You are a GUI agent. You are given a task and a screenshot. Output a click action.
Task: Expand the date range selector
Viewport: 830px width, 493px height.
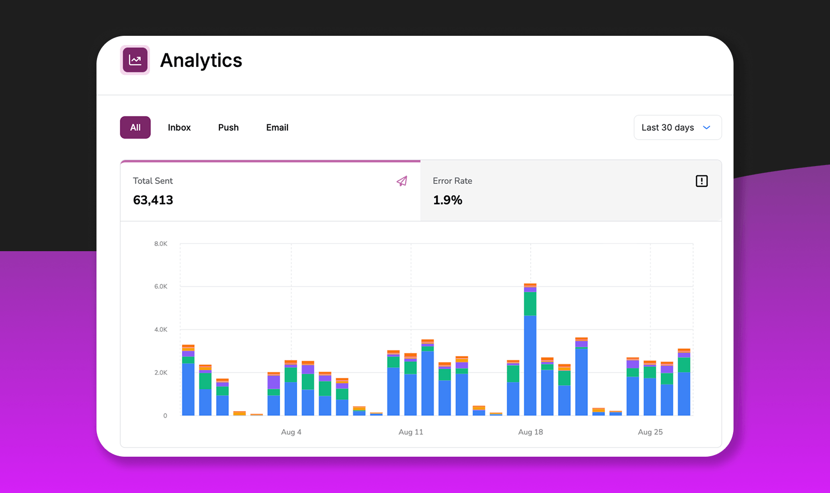[x=677, y=127]
